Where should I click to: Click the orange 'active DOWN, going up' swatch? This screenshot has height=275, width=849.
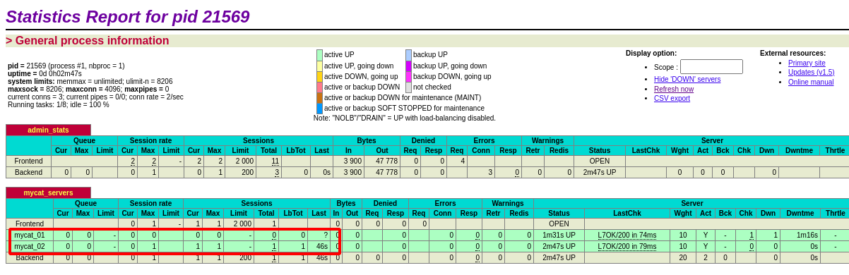pyautogui.click(x=319, y=76)
